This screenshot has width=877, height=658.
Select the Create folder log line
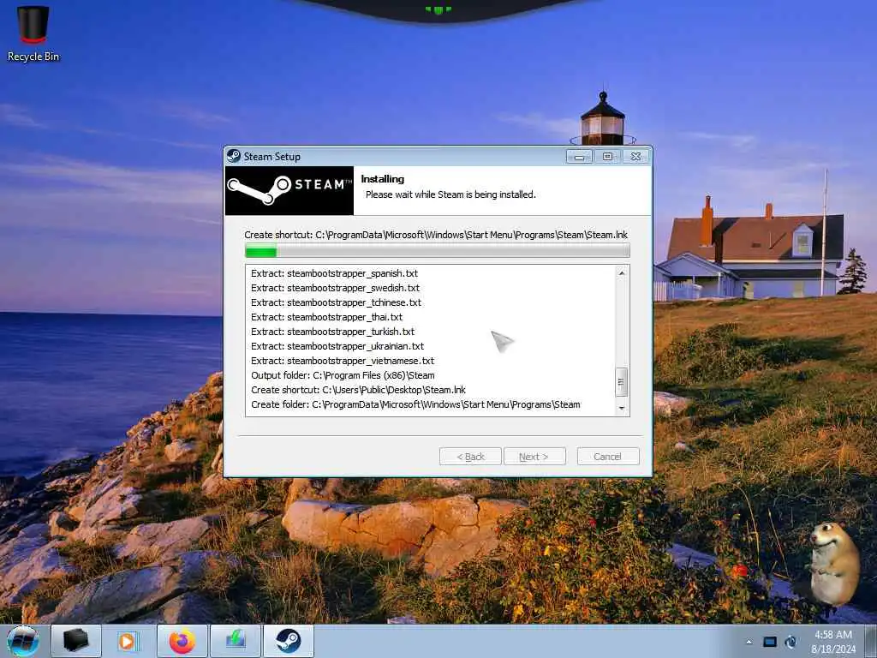415,404
